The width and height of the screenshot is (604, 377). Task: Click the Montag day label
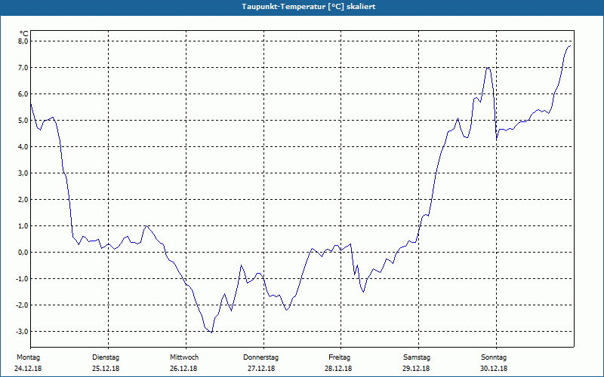point(28,357)
